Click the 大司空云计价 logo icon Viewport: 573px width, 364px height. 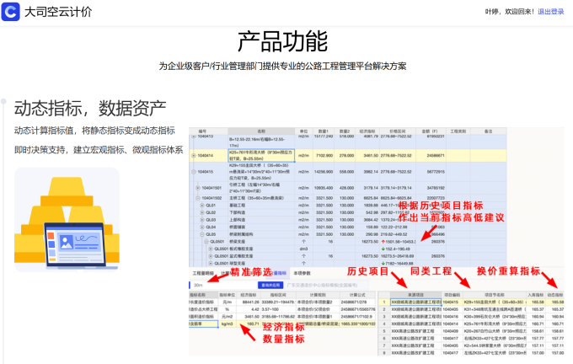[x=11, y=13]
